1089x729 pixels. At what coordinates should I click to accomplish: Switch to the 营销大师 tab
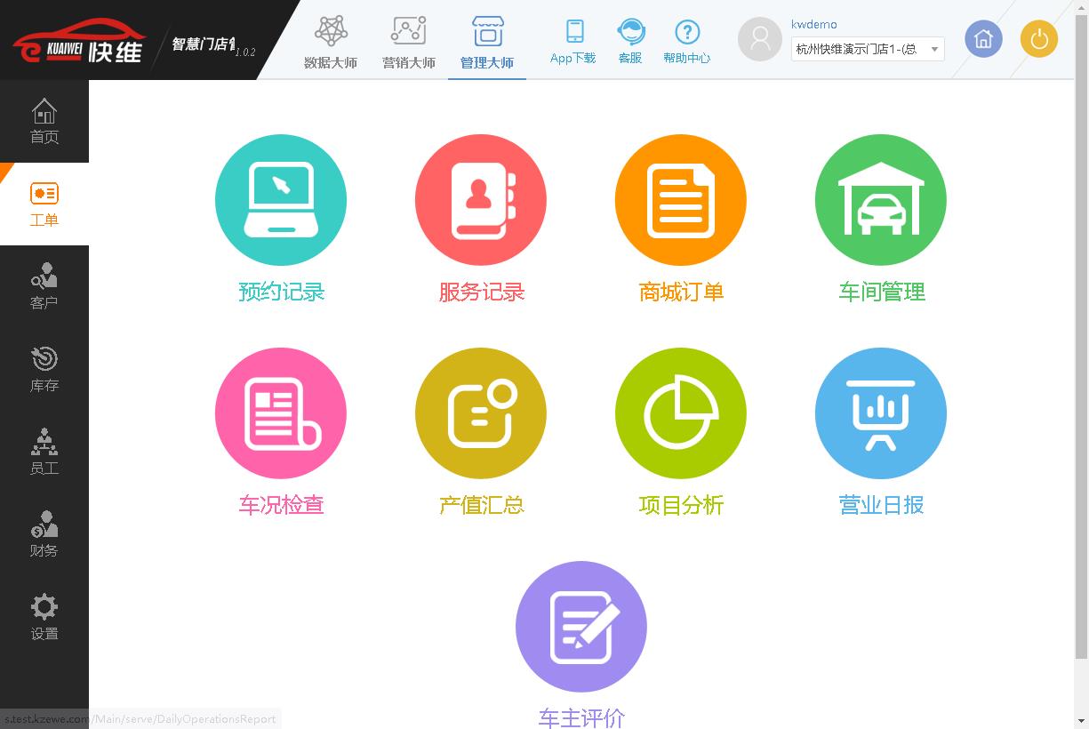tap(409, 42)
